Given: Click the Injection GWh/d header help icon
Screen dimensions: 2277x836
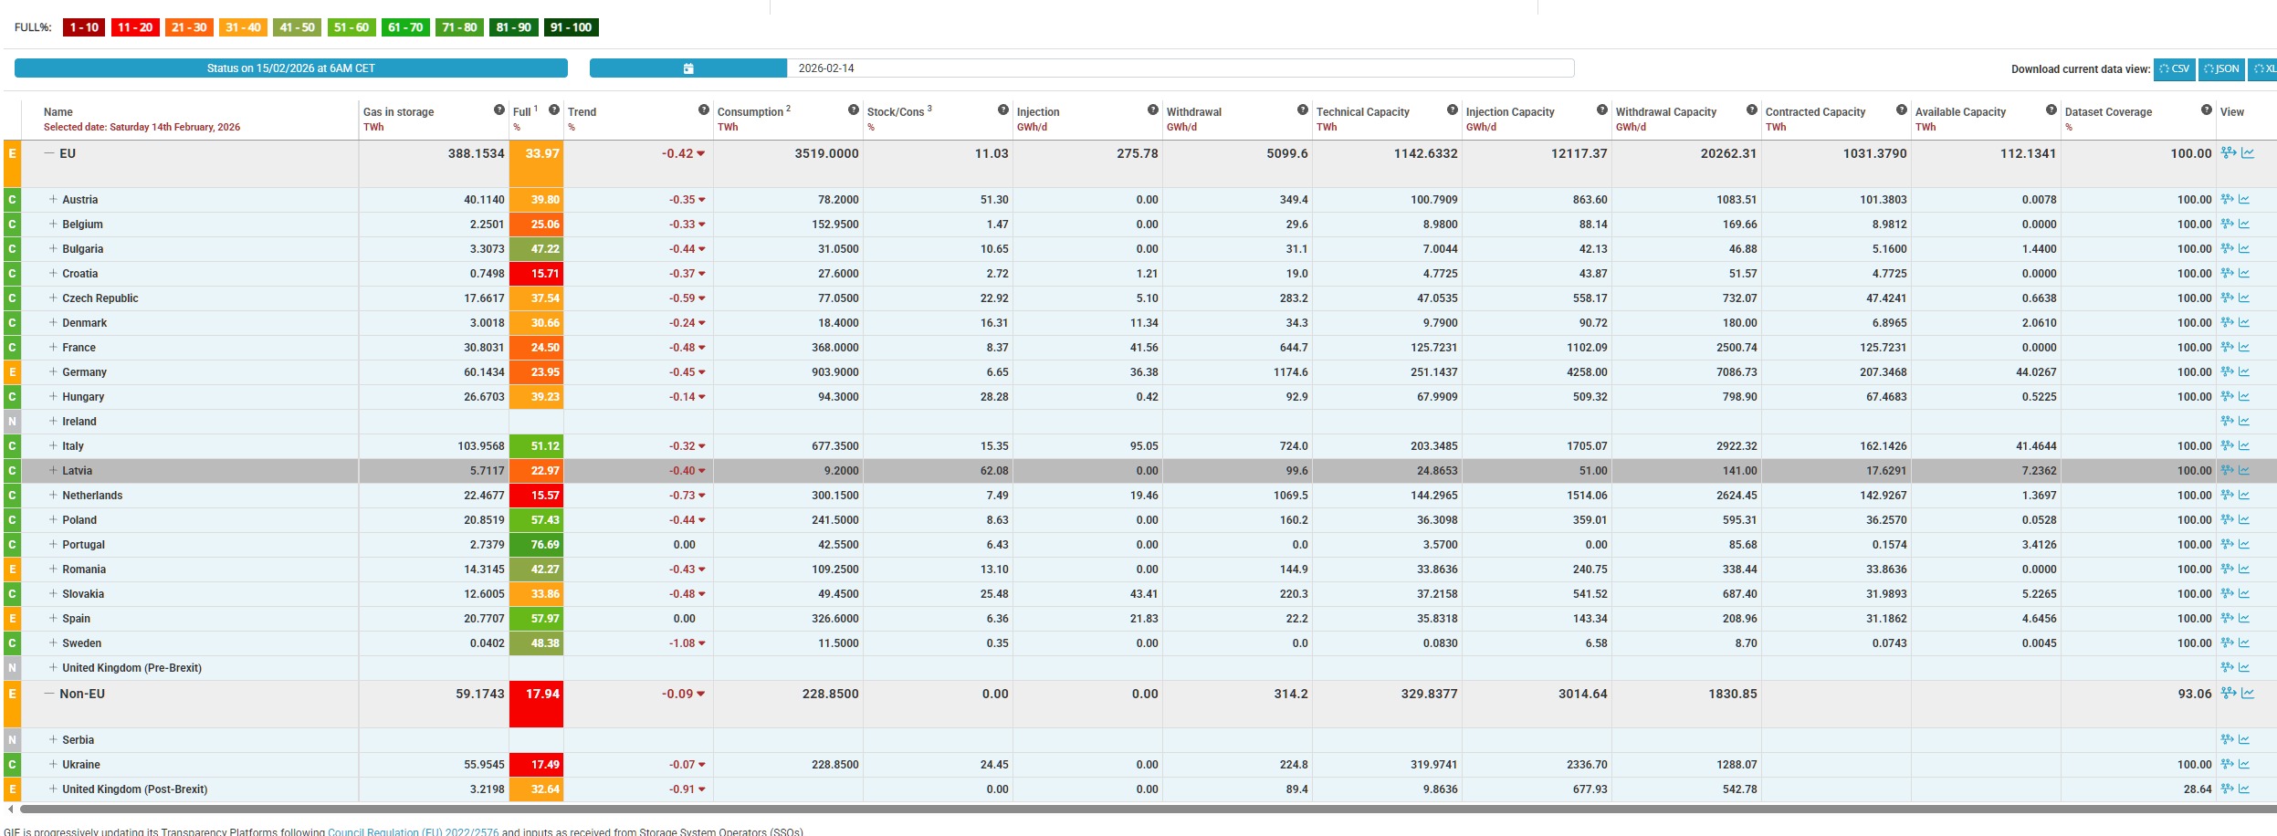Looking at the screenshot, I should [1153, 110].
